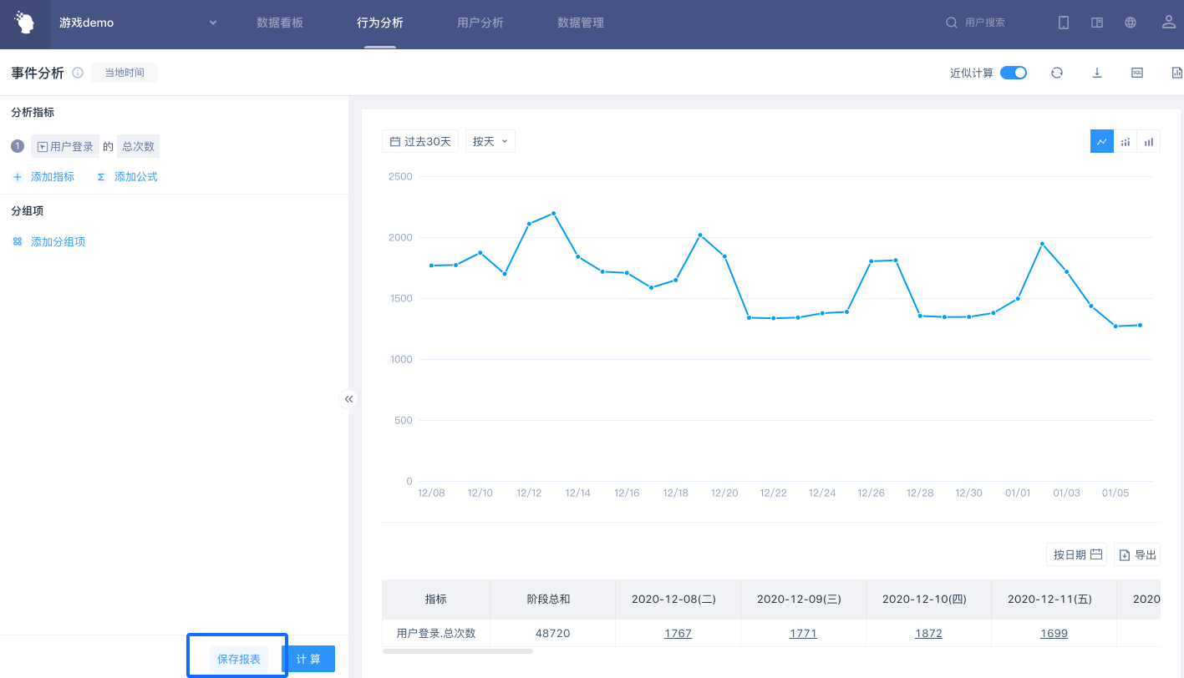Toggle the 近似计算 switch

point(1013,73)
